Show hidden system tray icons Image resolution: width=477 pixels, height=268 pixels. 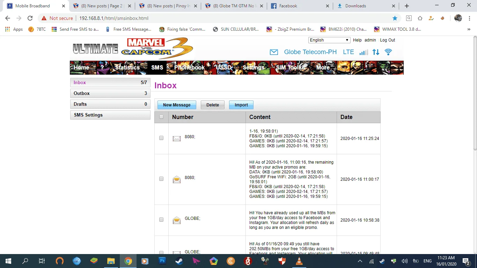pos(360,261)
